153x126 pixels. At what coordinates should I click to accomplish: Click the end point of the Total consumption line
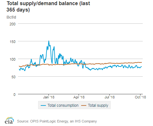[141, 67]
